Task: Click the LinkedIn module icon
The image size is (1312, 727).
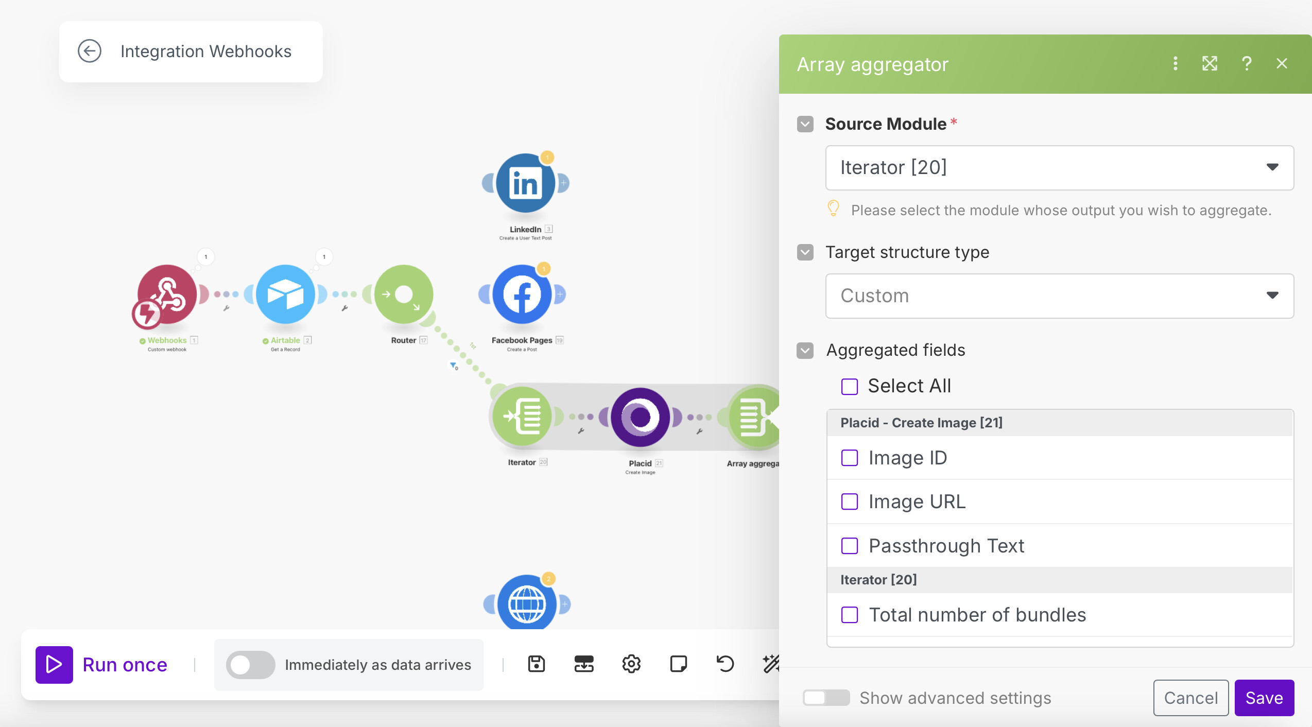Action: (x=525, y=183)
